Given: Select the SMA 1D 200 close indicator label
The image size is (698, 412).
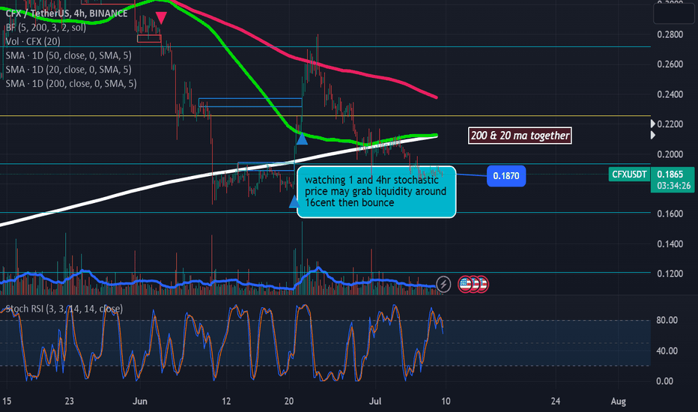Looking at the screenshot, I should [71, 84].
